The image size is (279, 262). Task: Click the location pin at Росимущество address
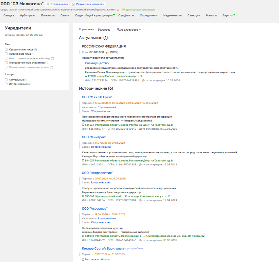click(x=86, y=76)
